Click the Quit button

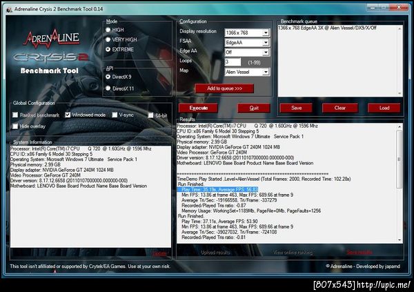[x=254, y=108]
